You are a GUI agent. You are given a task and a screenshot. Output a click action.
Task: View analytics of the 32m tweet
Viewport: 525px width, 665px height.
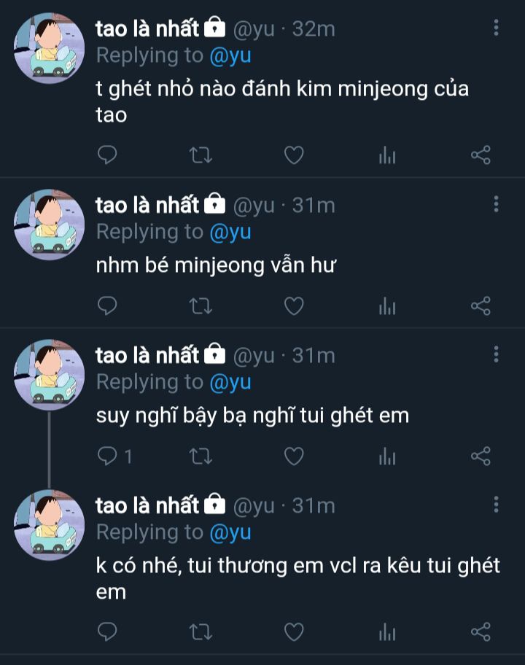pos(387,155)
